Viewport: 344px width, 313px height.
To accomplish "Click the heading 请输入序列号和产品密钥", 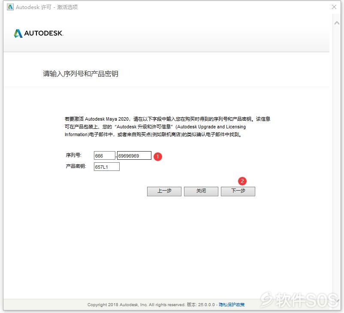I will click(x=81, y=73).
